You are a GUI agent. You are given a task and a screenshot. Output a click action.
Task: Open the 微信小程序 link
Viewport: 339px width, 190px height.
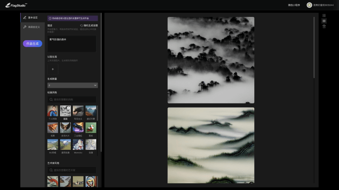click(294, 5)
